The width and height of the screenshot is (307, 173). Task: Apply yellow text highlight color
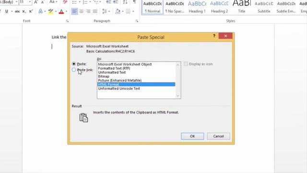[x=51, y=12]
